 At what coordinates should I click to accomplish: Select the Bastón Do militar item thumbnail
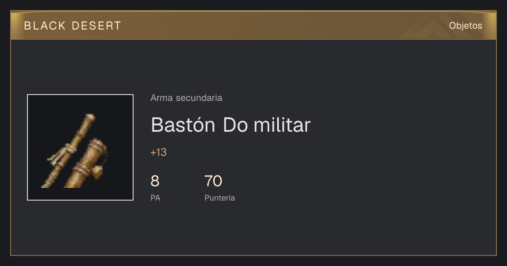click(80, 147)
